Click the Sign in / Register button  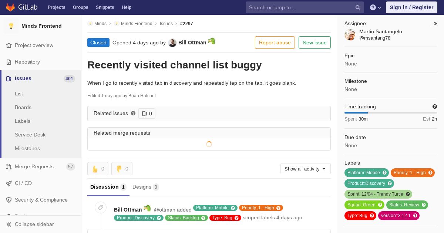point(411,7)
